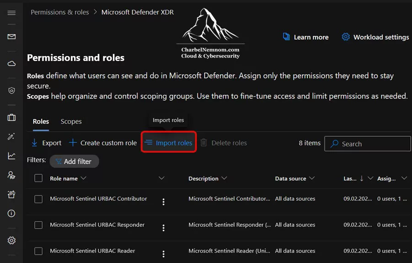Click Create custom role label

coord(108,143)
